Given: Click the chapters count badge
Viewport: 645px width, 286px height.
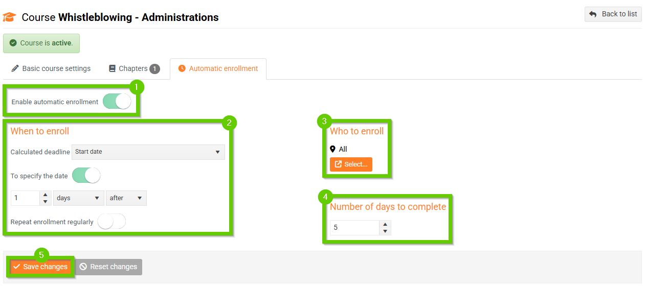Looking at the screenshot, I should pyautogui.click(x=154, y=68).
